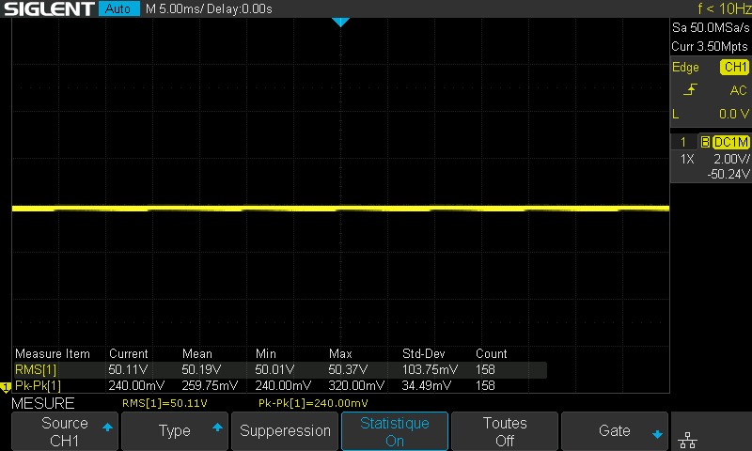The width and height of the screenshot is (752, 451).
Task: Click the Pk-Pk[1]=240.00mV summary readout
Action: (313, 403)
